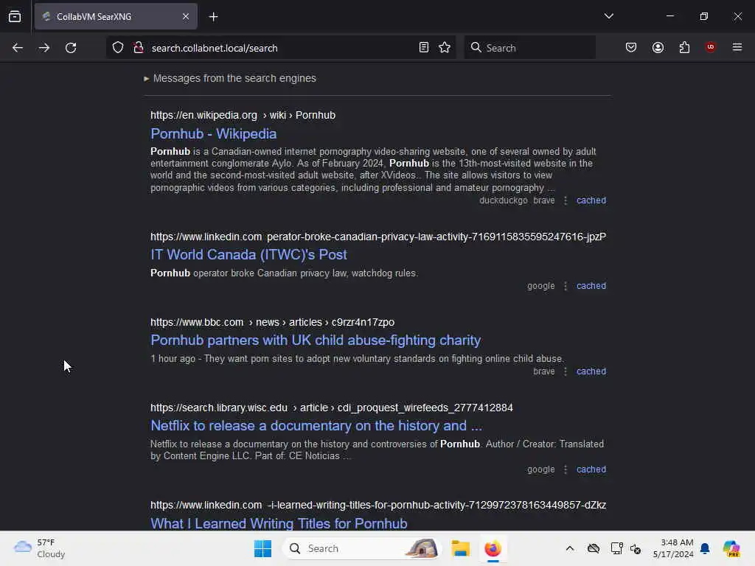Open the IT World Canada (ITWC)'s Post link
The image size is (755, 566).
tap(248, 254)
